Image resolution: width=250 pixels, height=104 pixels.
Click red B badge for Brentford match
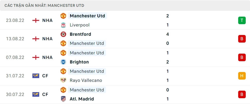coord(242,39)
